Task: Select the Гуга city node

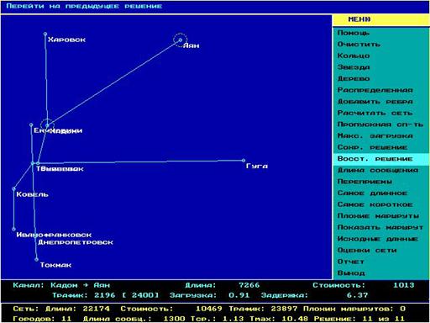Action: [x=244, y=161]
